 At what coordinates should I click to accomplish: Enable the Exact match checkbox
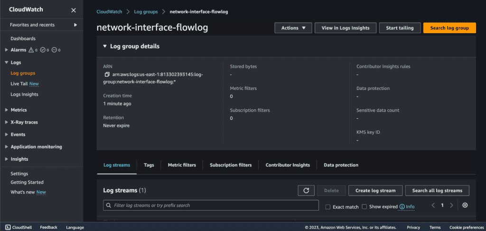[x=328, y=207]
